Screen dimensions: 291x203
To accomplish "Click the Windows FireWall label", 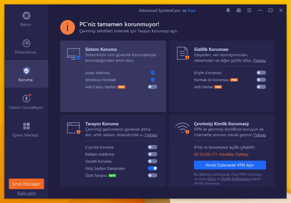I will pos(101,80).
